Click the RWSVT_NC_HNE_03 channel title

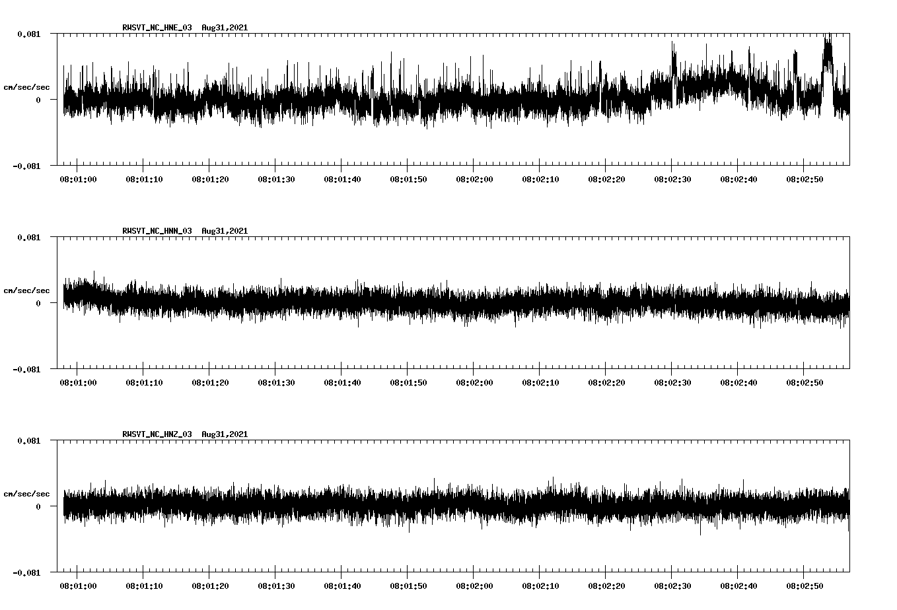(x=157, y=28)
